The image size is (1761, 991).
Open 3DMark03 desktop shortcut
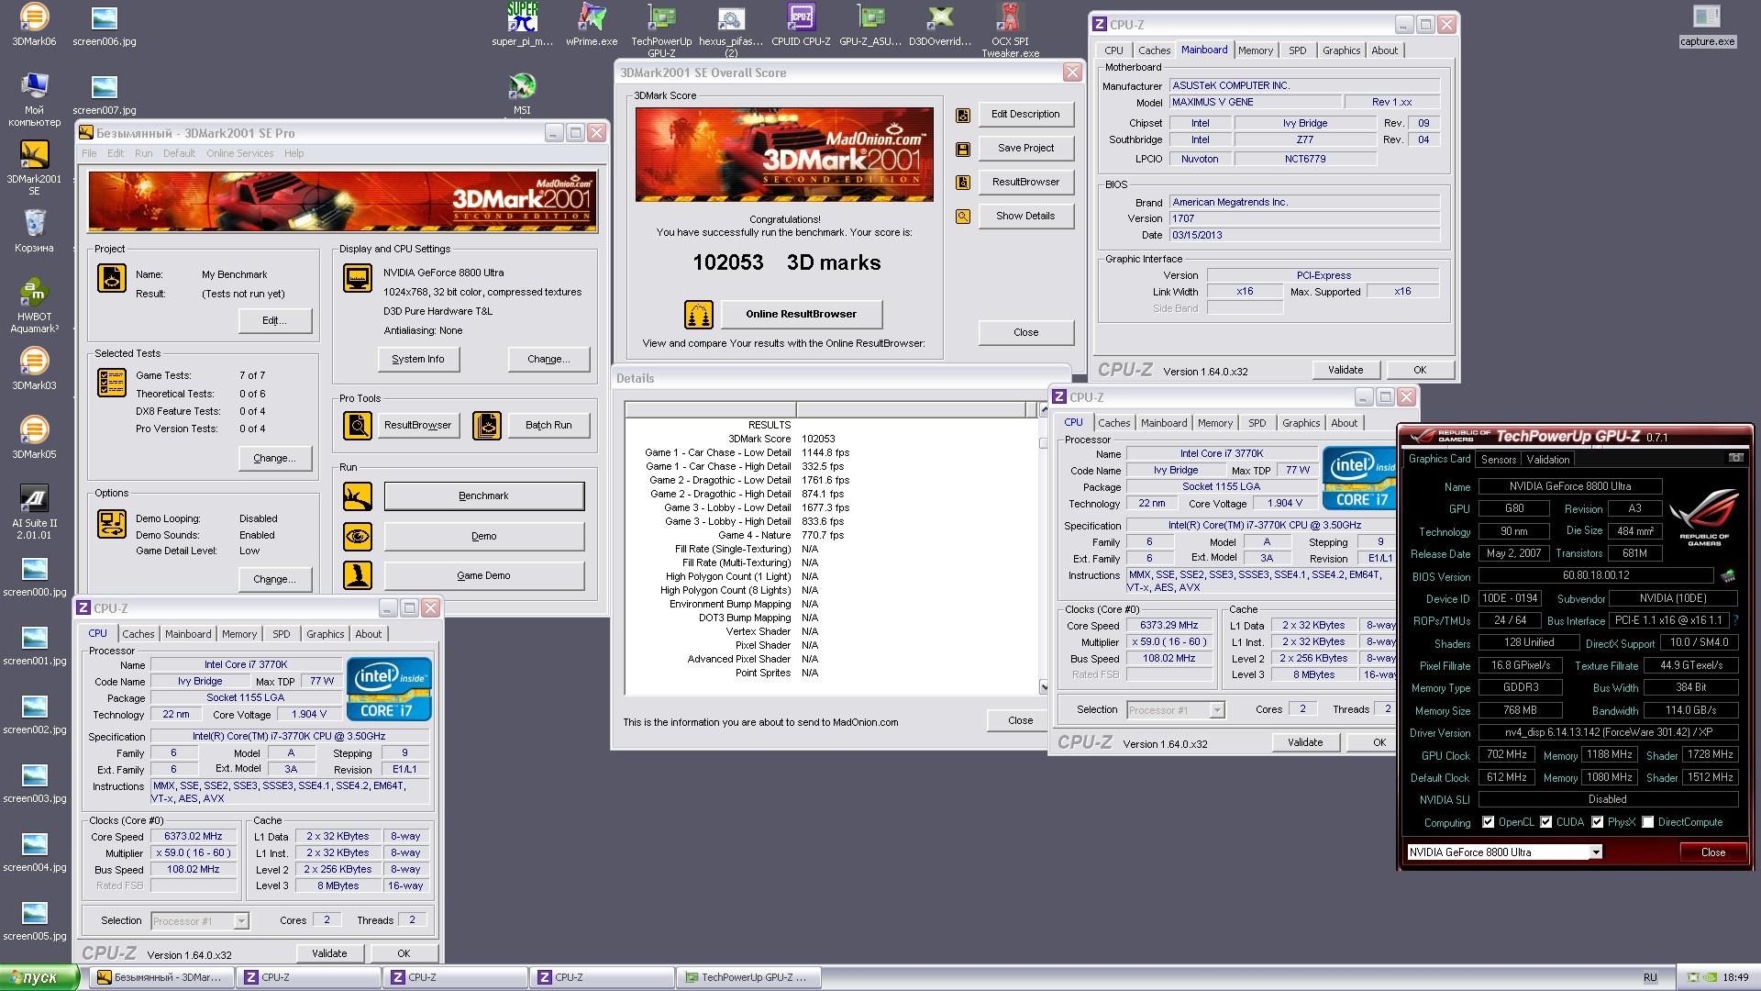point(34,369)
